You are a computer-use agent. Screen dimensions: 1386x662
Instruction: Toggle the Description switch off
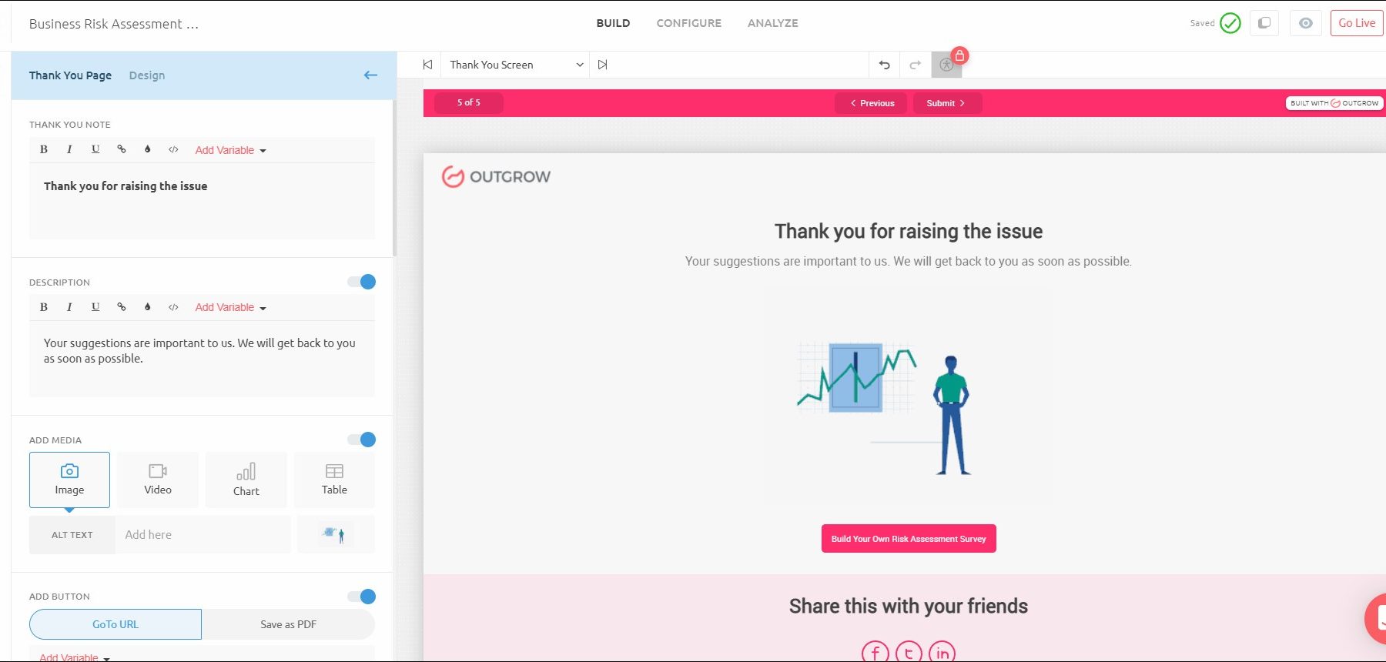click(x=362, y=282)
